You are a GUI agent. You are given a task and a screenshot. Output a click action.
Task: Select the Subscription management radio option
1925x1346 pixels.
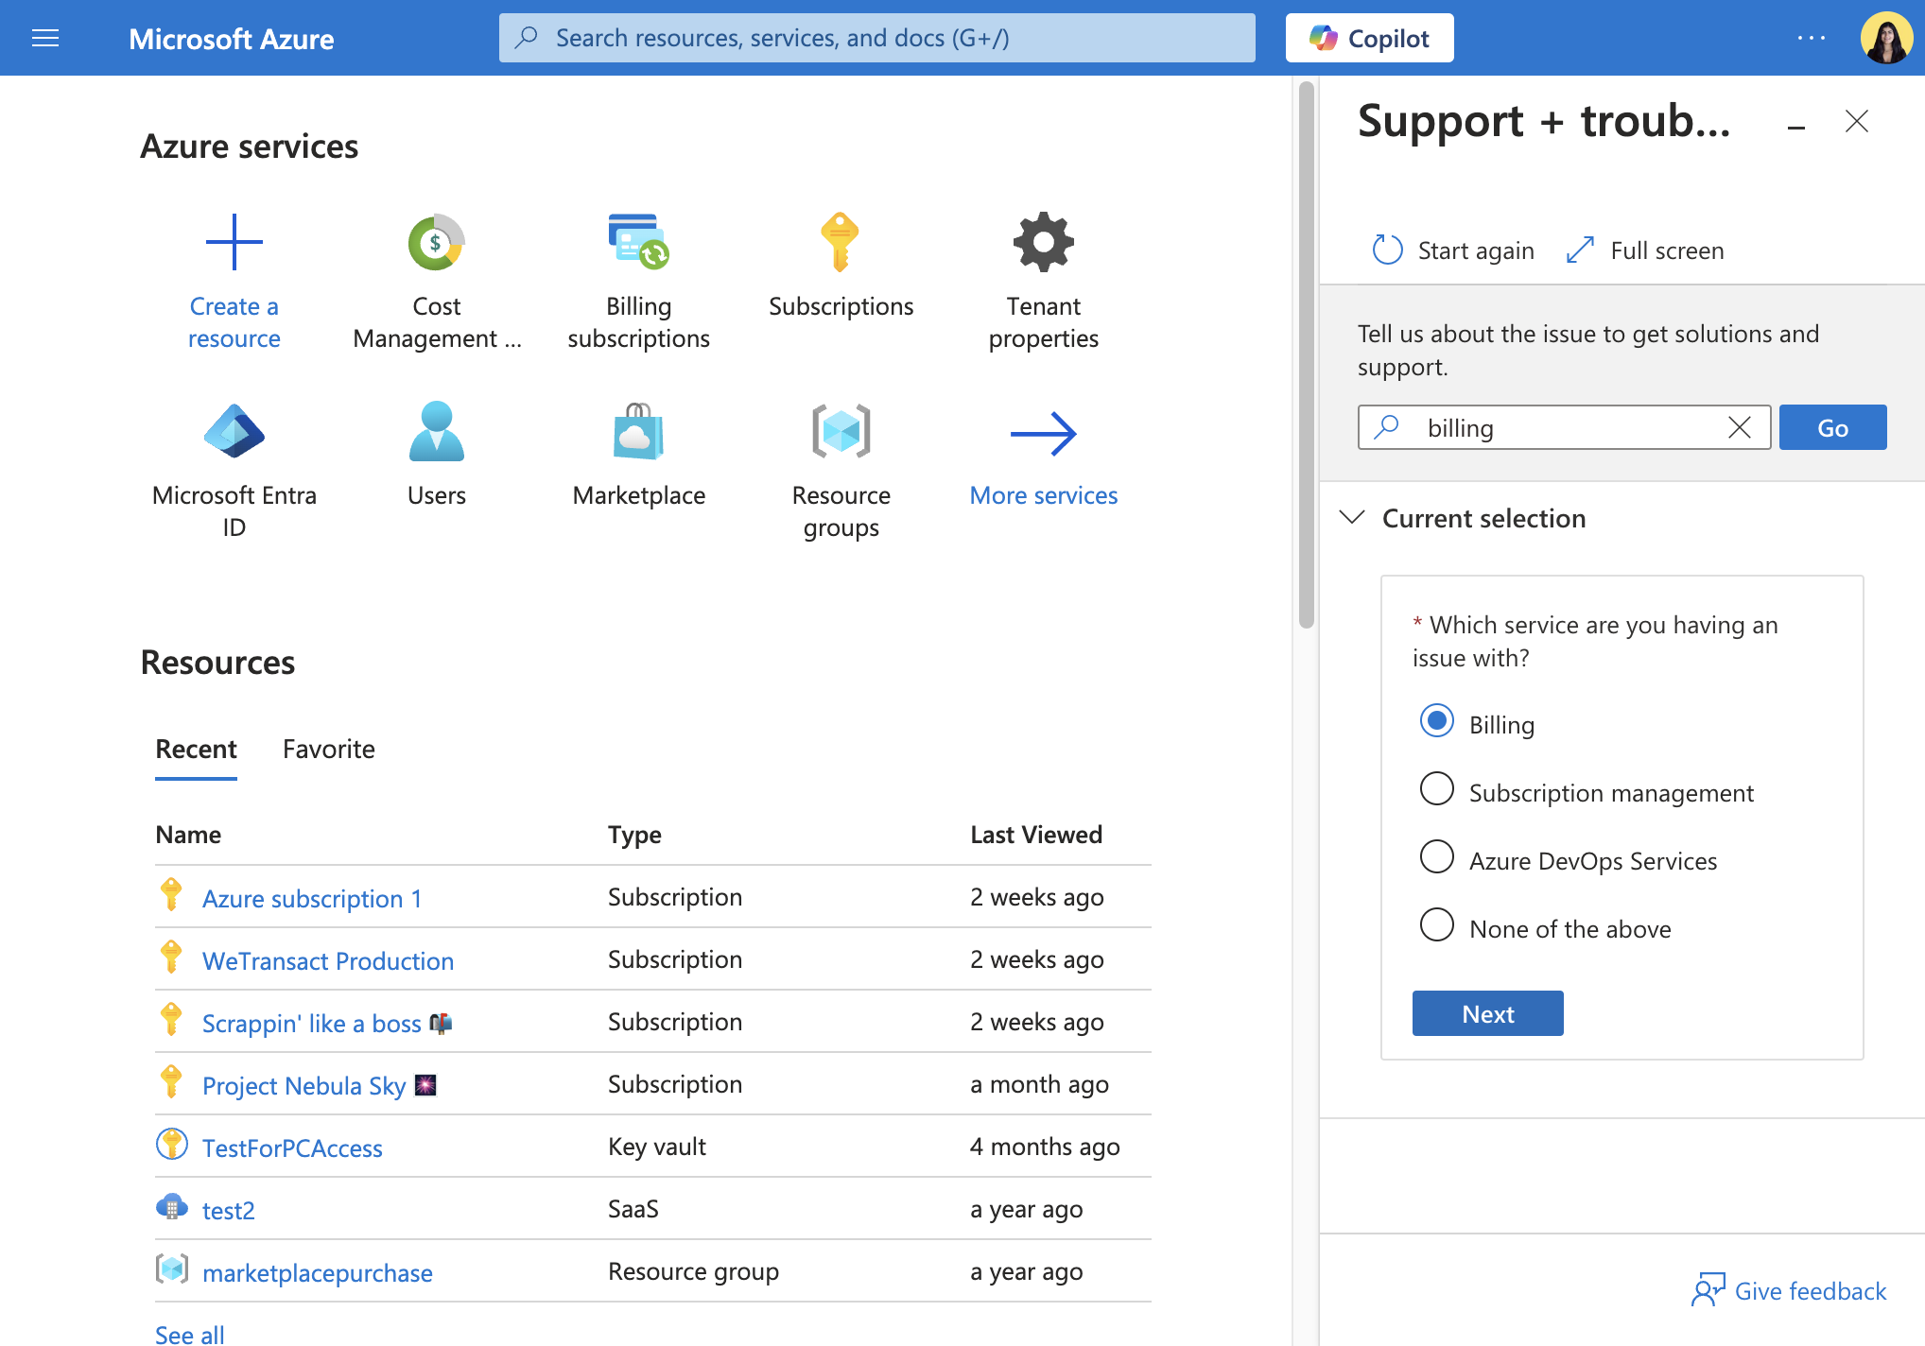pyautogui.click(x=1436, y=788)
